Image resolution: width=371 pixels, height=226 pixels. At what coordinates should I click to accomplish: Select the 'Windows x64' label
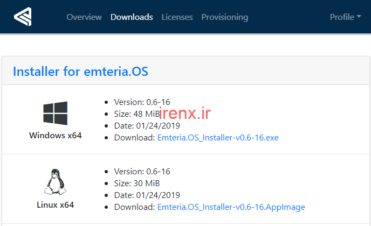(x=55, y=136)
